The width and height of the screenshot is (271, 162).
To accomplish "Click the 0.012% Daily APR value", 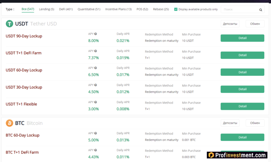I will (123, 92).
